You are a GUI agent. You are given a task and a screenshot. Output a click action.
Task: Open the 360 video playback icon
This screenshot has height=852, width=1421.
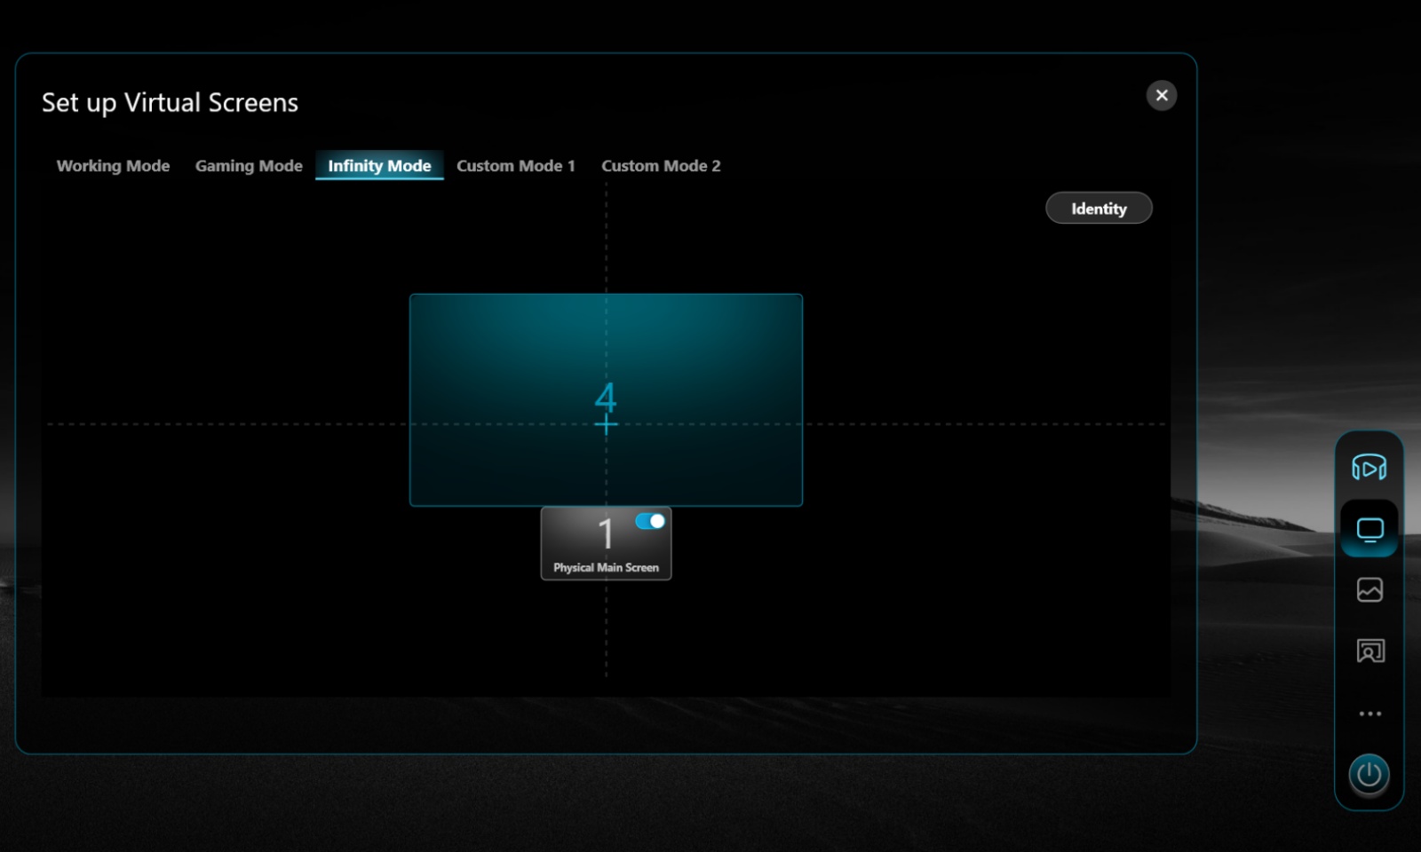click(x=1369, y=468)
